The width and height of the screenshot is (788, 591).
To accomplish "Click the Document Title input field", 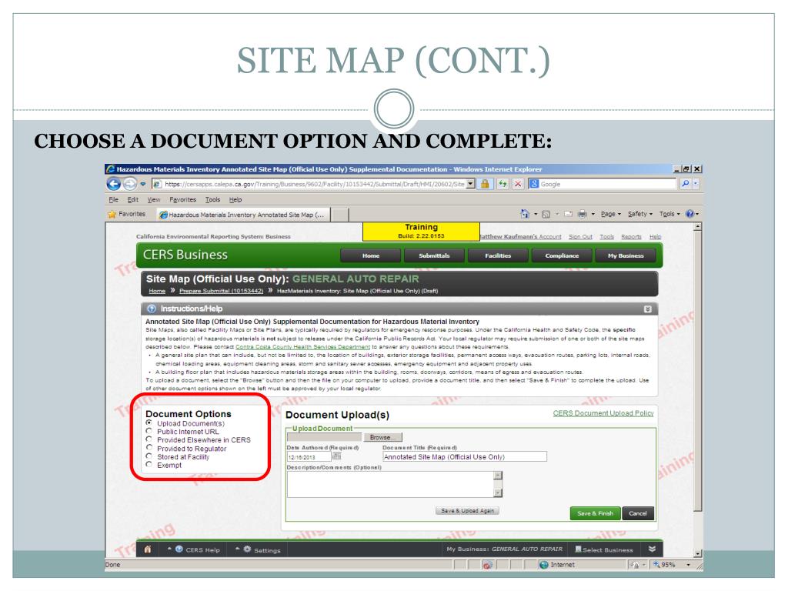I will click(x=464, y=456).
